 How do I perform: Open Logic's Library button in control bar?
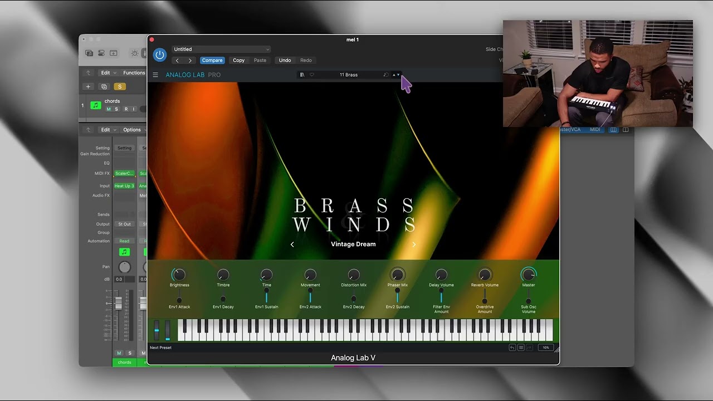coord(89,53)
